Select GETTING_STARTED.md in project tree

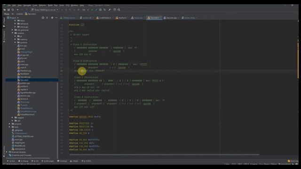point(24,137)
